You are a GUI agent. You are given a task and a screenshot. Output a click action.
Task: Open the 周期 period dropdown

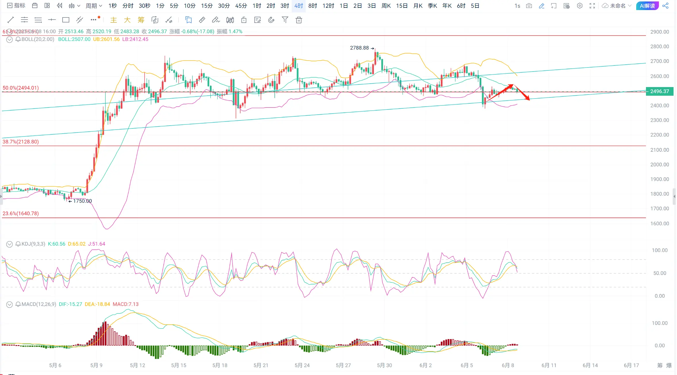[94, 6]
